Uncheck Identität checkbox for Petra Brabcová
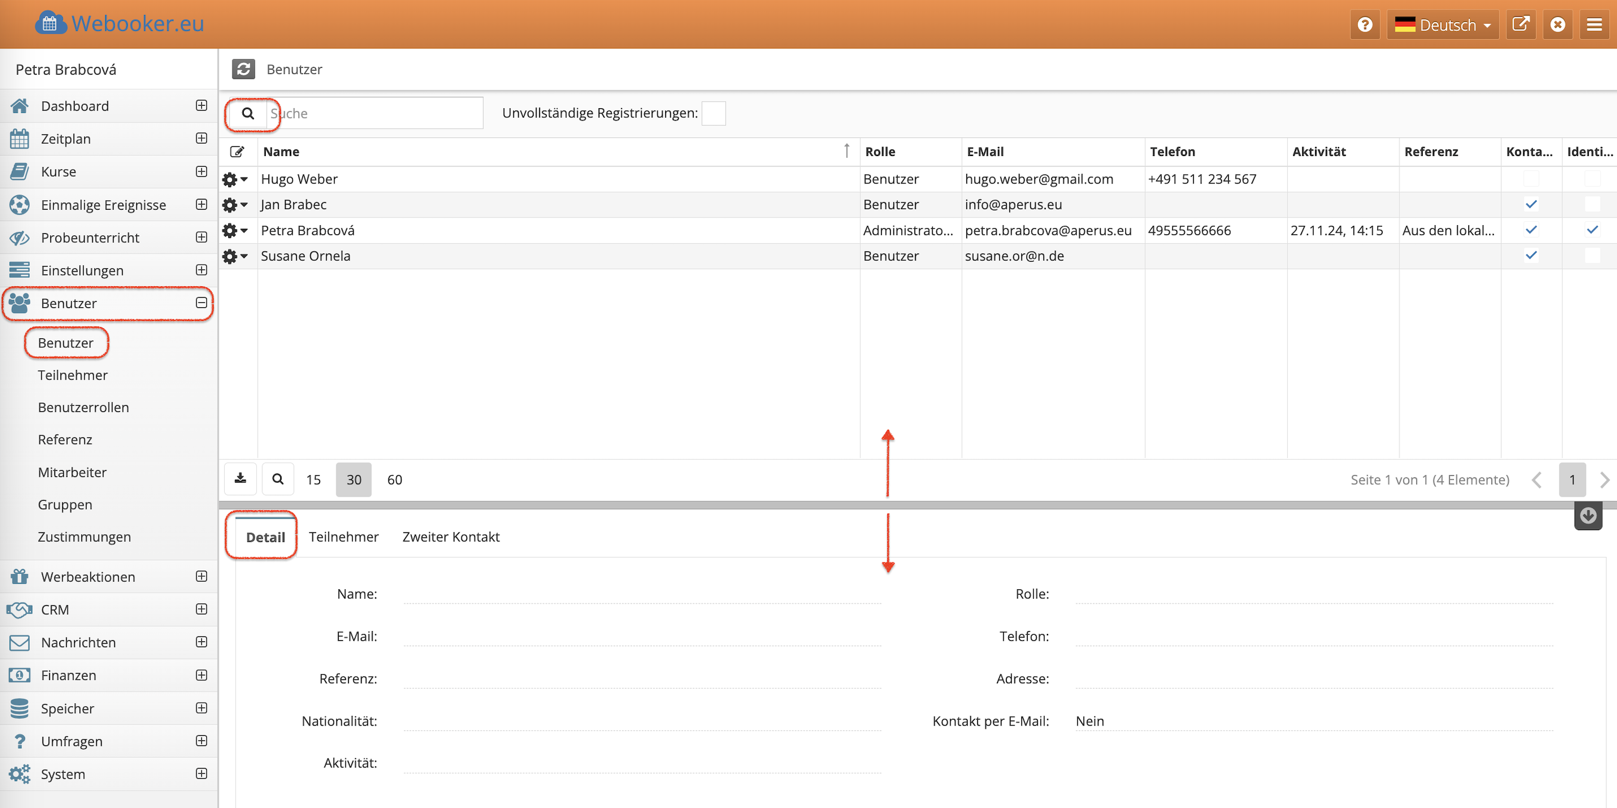Viewport: 1617px width, 808px height. coord(1591,229)
